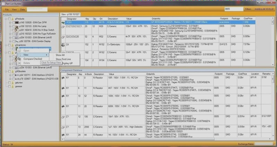Check the p148 130828 EXK/Can DPM checkbox
This screenshot has width=277, height=147.
click(13, 22)
